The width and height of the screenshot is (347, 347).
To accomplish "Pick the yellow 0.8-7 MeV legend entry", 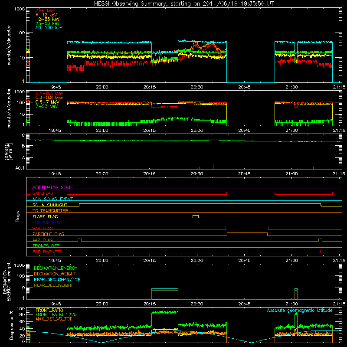I will click(x=47, y=102).
